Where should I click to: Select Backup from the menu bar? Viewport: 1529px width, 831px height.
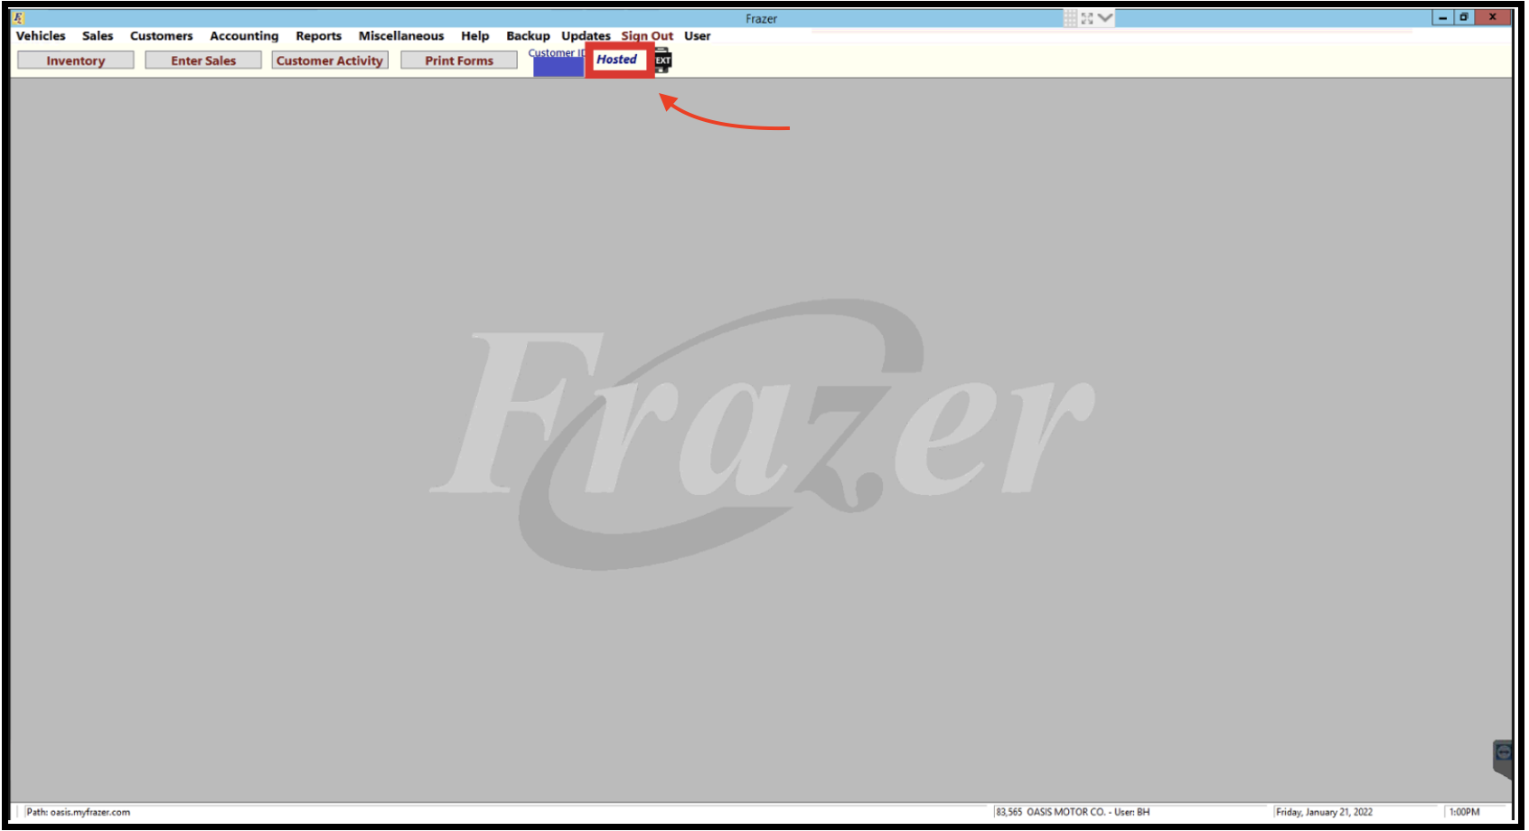(x=528, y=36)
